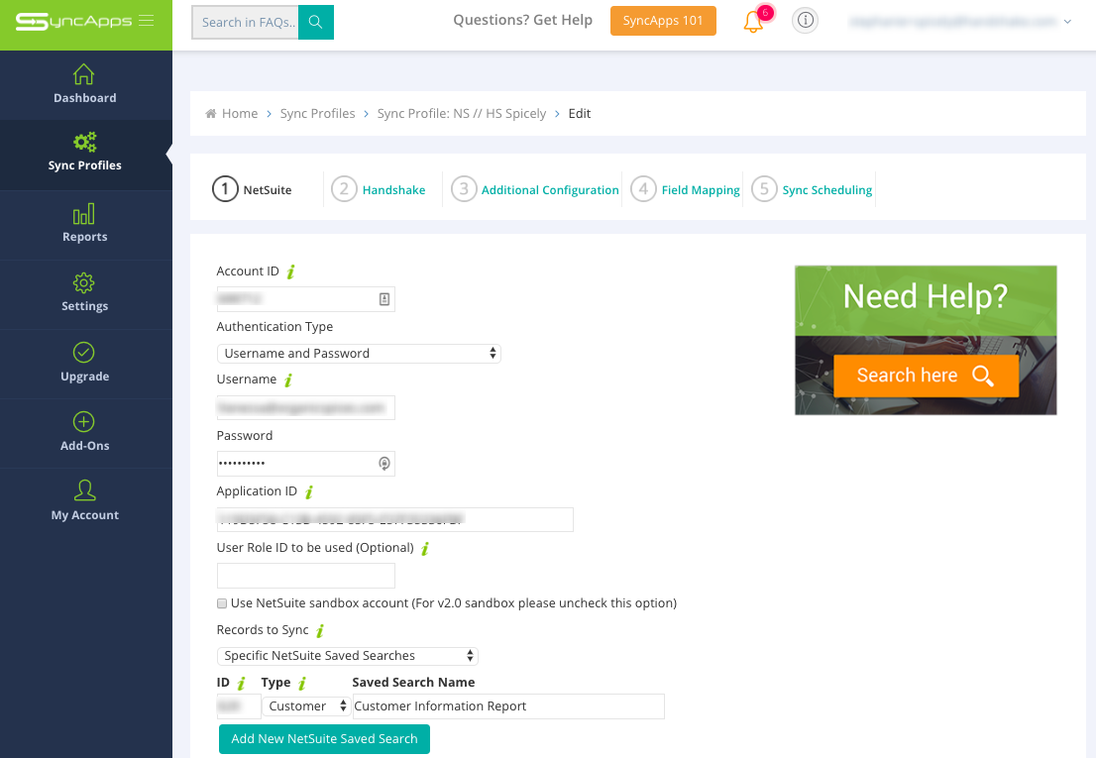This screenshot has width=1096, height=758.
Task: Click the Questions? Get Help text
Action: pyautogui.click(x=522, y=20)
